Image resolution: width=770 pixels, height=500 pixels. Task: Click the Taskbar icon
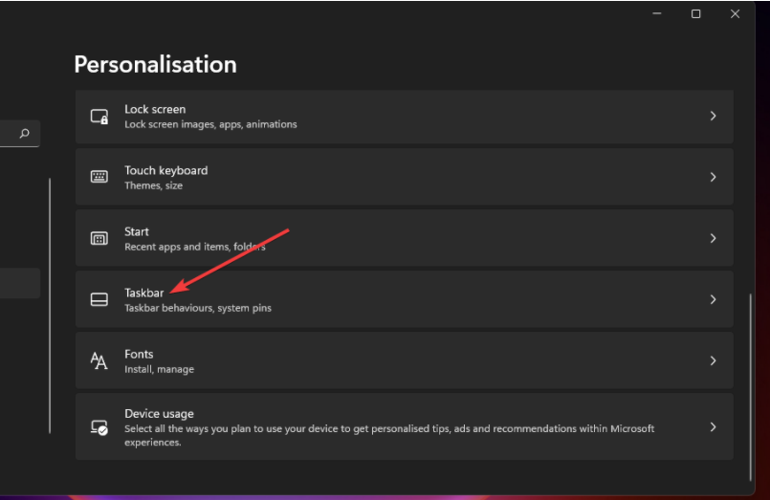[x=99, y=299]
